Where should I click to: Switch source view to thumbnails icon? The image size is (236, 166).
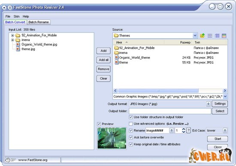pyautogui.click(x=224, y=36)
